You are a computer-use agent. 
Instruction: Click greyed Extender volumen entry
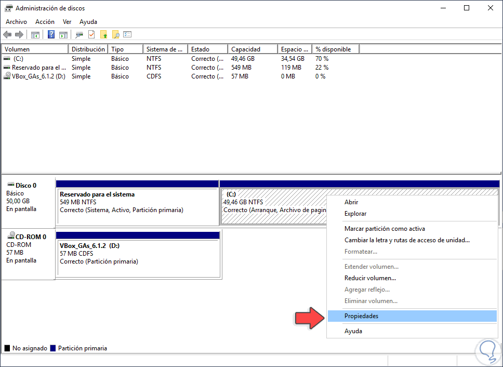point(412,267)
